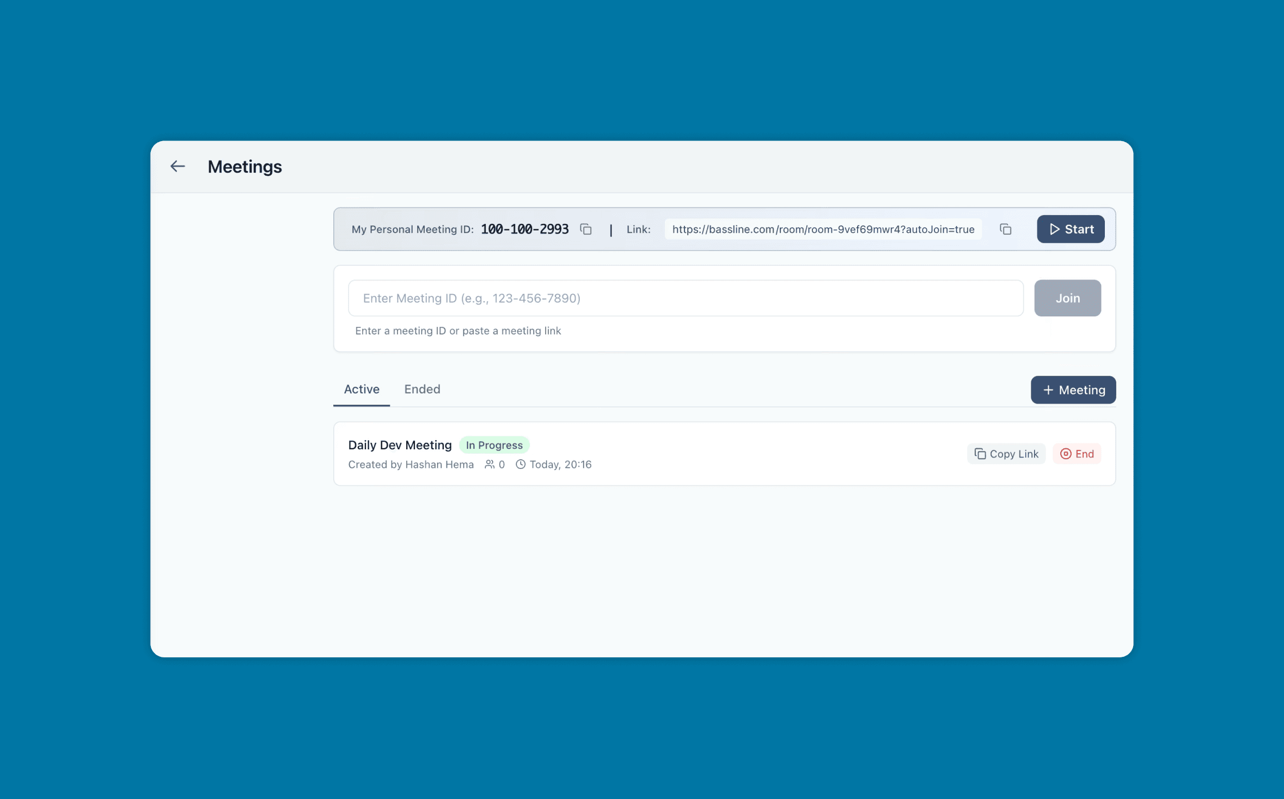Click the clock icon beside Today, 20:16
The width and height of the screenshot is (1284, 799).
pyautogui.click(x=521, y=464)
